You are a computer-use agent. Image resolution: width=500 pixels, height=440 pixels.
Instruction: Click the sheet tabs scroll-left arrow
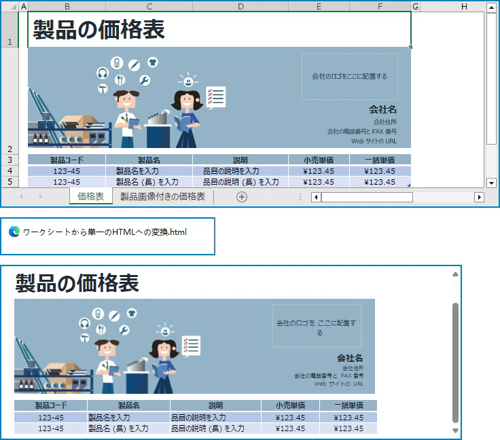[x=21, y=197]
